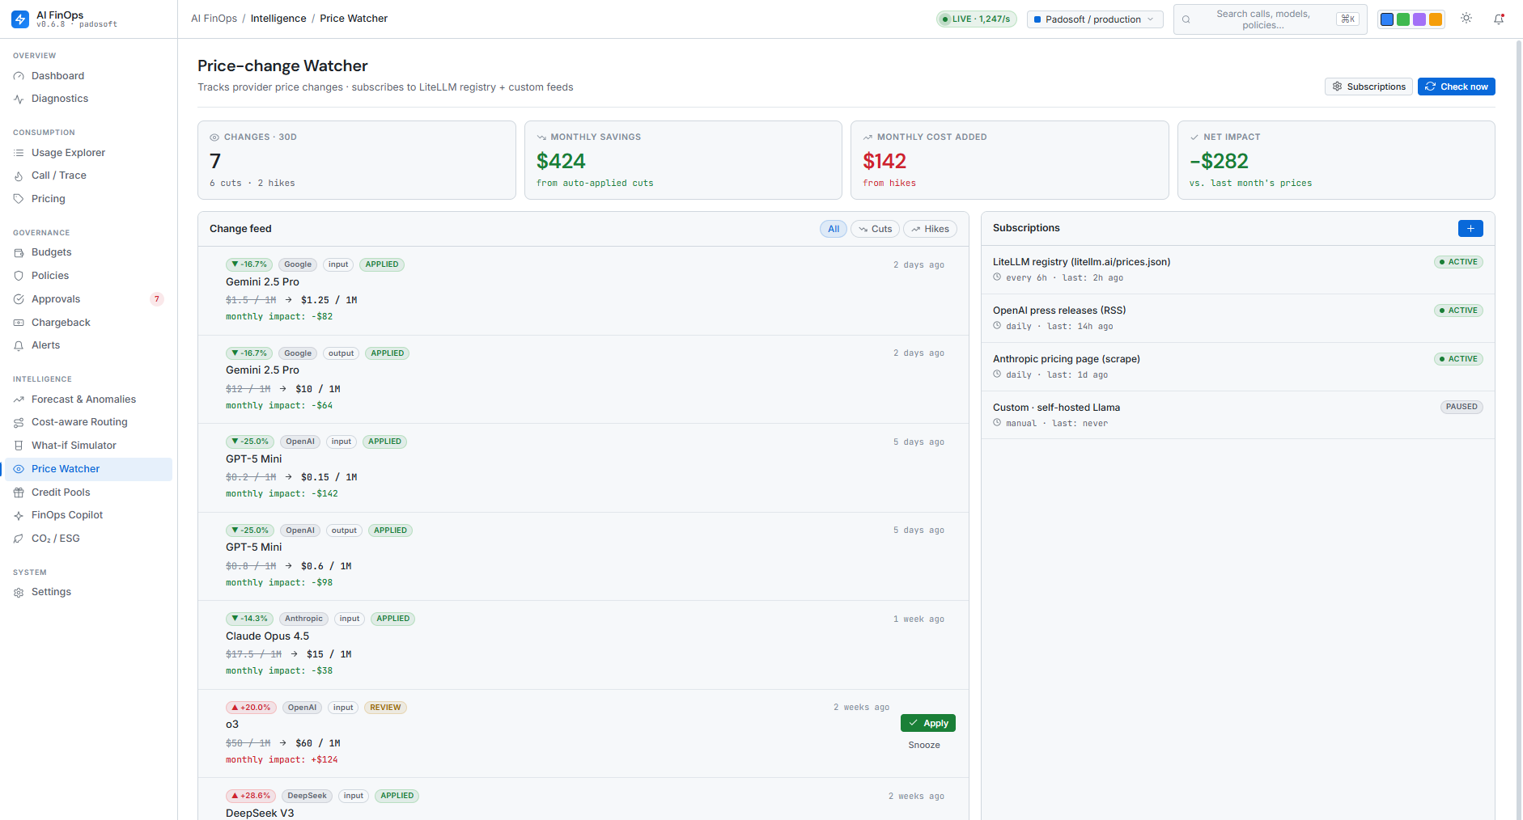Click the Call / Trace icon

coord(19,175)
